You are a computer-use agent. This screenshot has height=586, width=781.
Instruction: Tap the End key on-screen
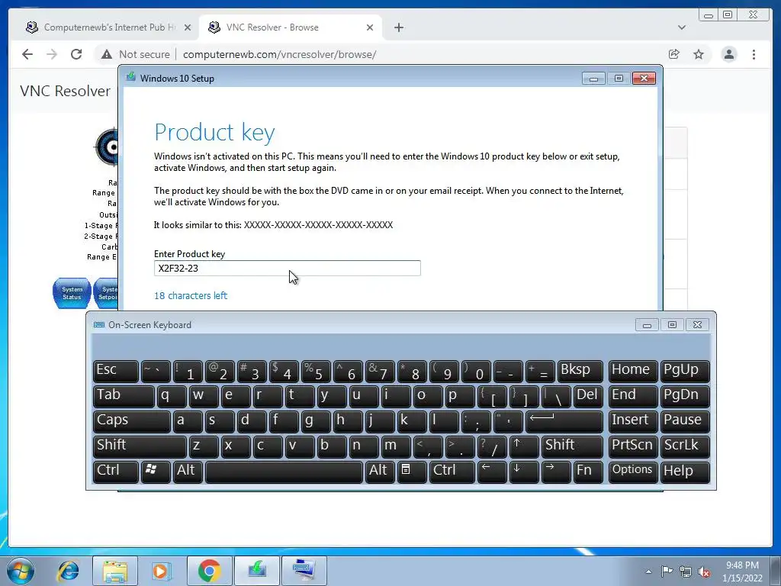[x=632, y=396]
